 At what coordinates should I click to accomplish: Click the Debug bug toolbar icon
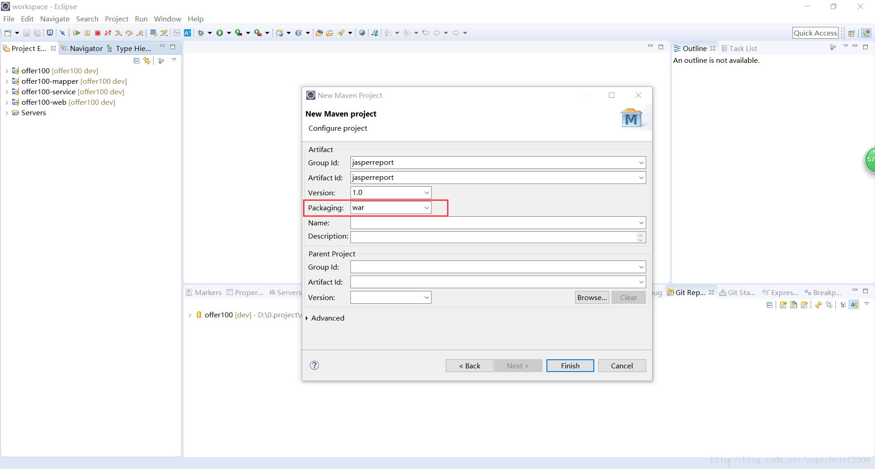click(201, 33)
